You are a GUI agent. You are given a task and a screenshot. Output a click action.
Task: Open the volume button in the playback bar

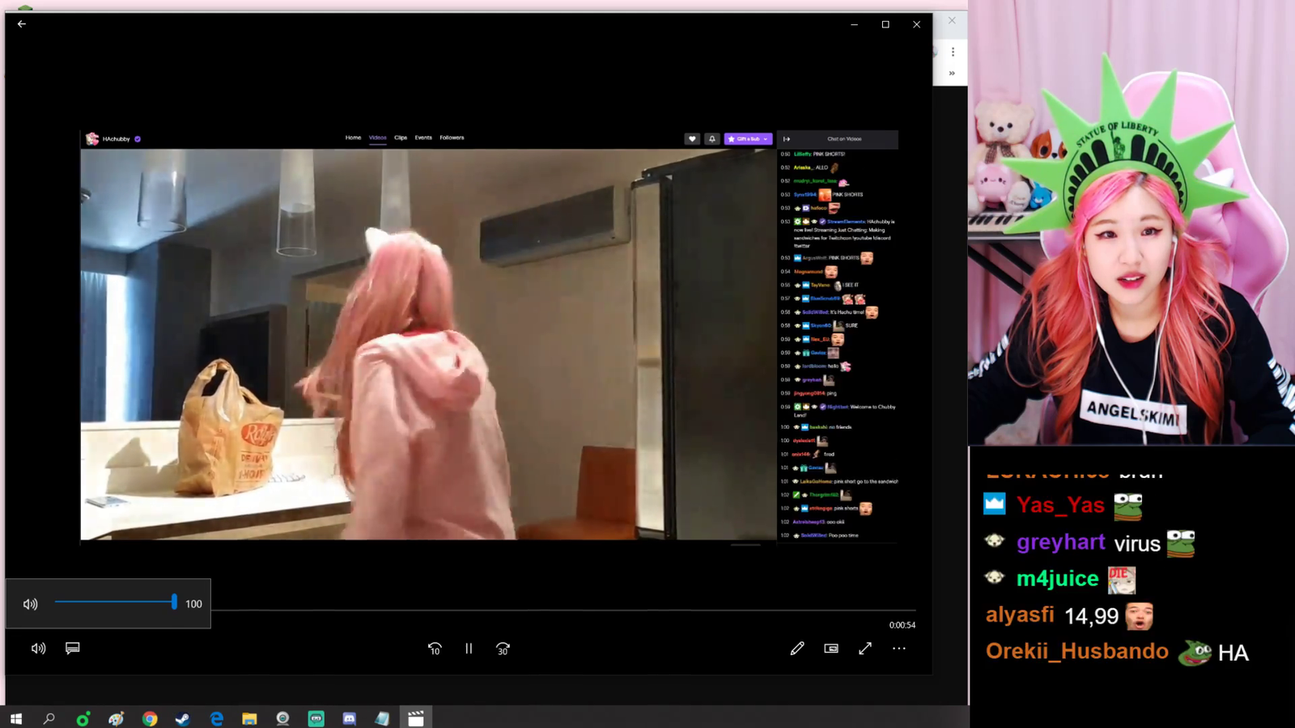click(x=38, y=649)
